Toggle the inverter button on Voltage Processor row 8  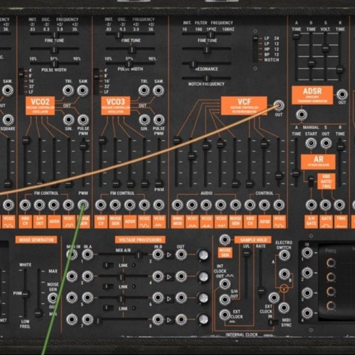pyautogui.click(x=169, y=320)
